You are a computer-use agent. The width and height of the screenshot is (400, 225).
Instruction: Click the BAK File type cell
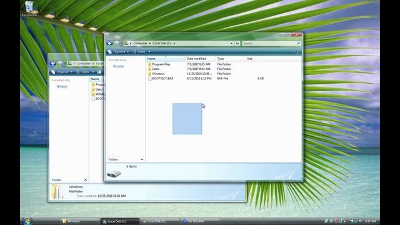[x=222, y=78]
